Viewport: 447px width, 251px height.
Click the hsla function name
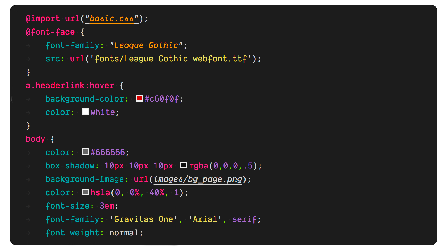point(100,192)
